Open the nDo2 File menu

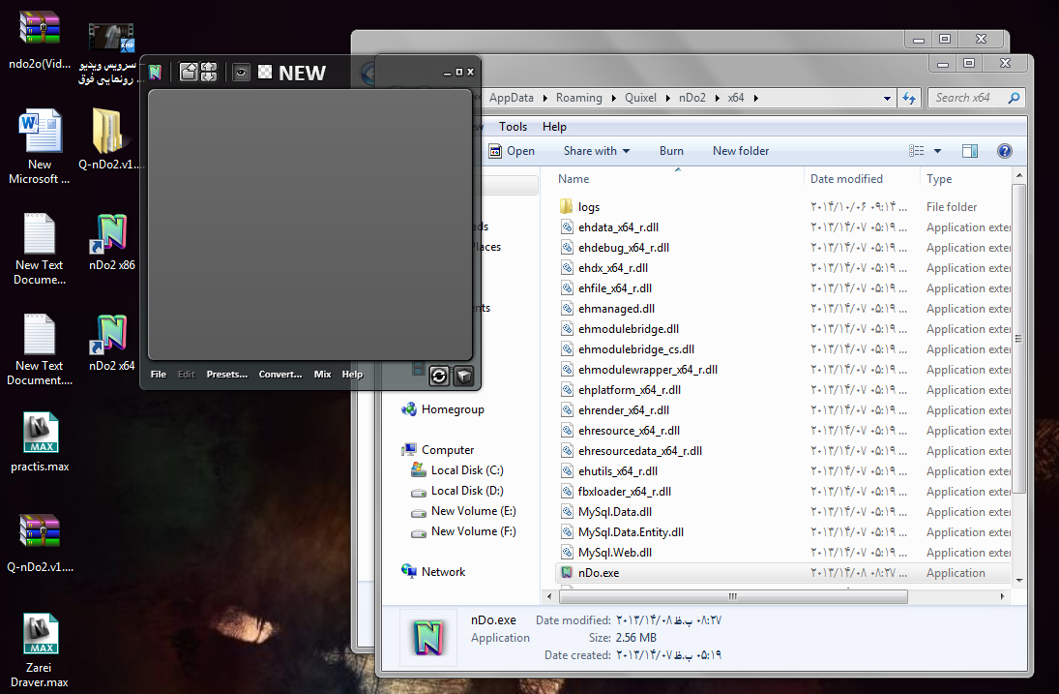158,375
